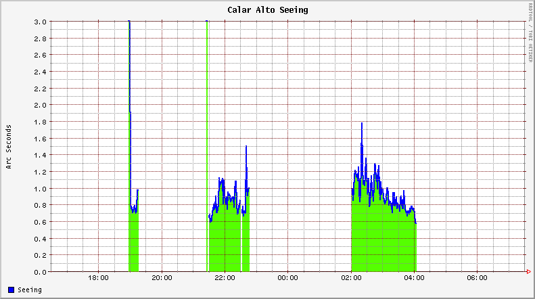Click the 3.0 y-axis tick label
The width and height of the screenshot is (535, 299).
click(40, 22)
